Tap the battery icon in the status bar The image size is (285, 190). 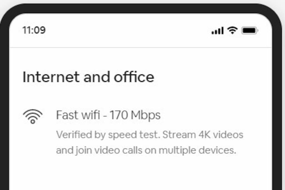point(249,30)
